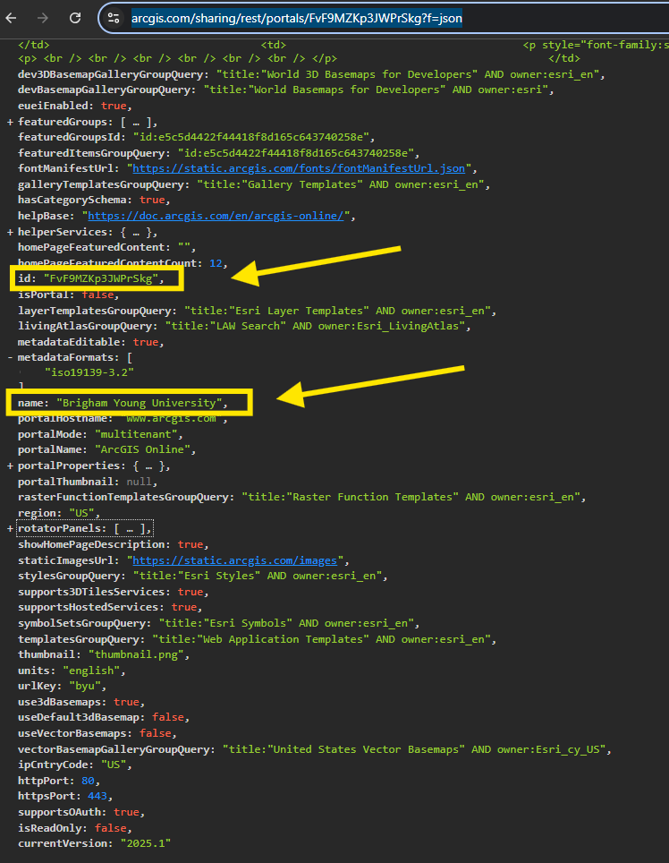Click the portalMode value "multitenant"
Screen dimensions: 669x863
click(x=136, y=434)
